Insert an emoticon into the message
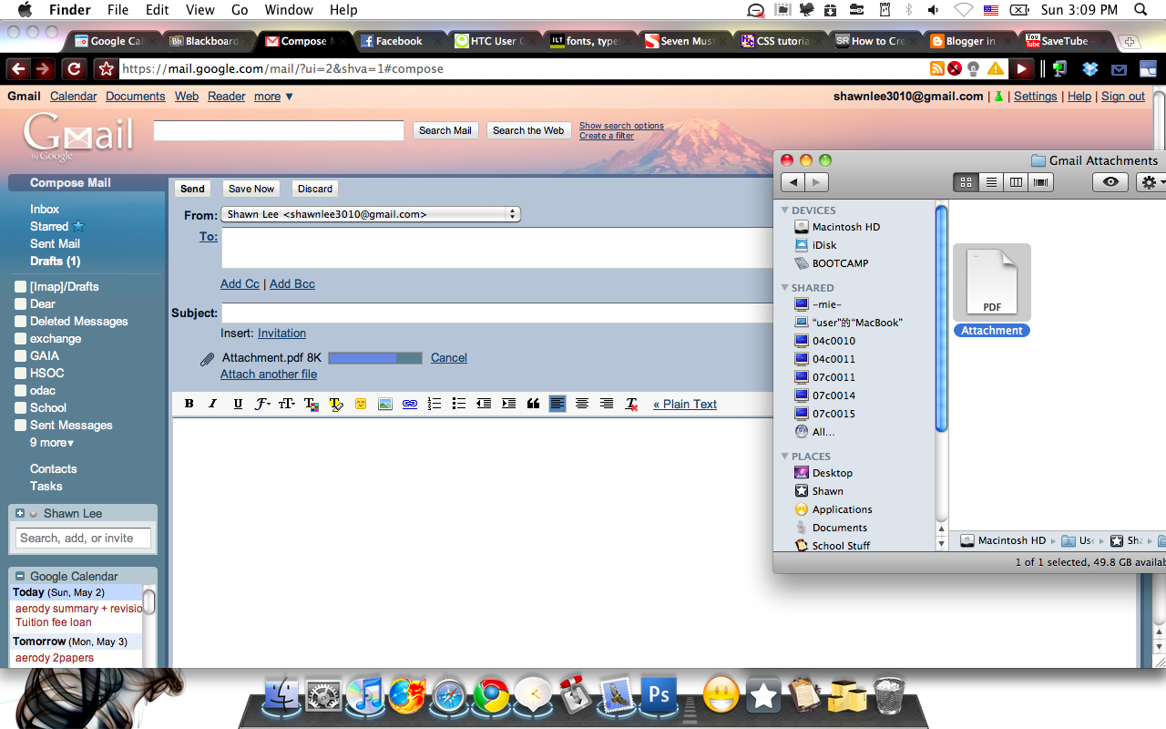Image resolution: width=1166 pixels, height=729 pixels. pyautogui.click(x=360, y=403)
